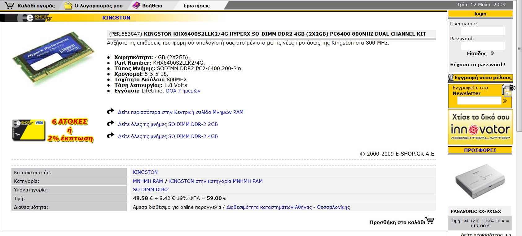Click the price '59.00 €'
Viewport: 522px width, 236px height.
pos(216,198)
